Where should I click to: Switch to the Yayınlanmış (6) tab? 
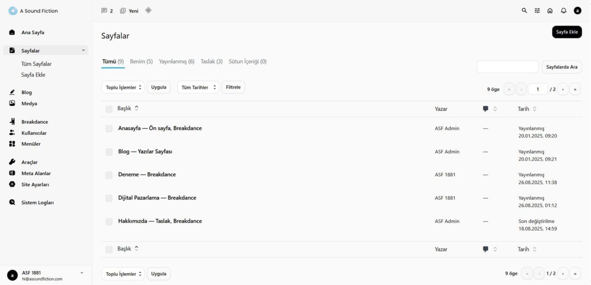[x=176, y=62]
